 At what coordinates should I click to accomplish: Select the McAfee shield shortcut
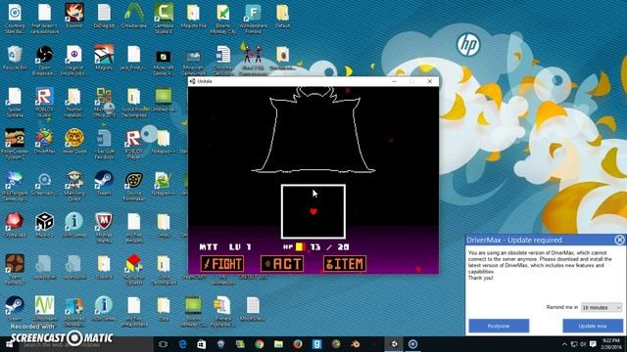[104, 228]
